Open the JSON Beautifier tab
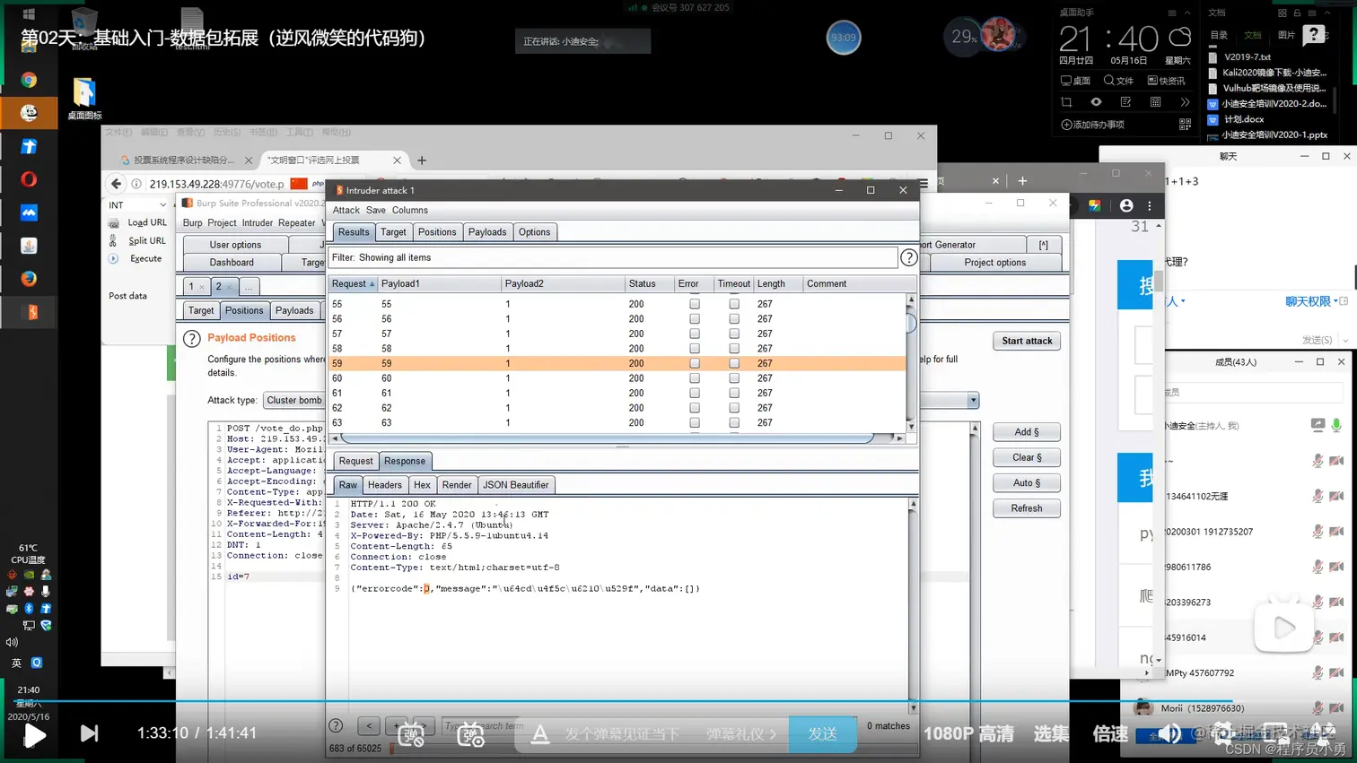1357x763 pixels. [515, 485]
